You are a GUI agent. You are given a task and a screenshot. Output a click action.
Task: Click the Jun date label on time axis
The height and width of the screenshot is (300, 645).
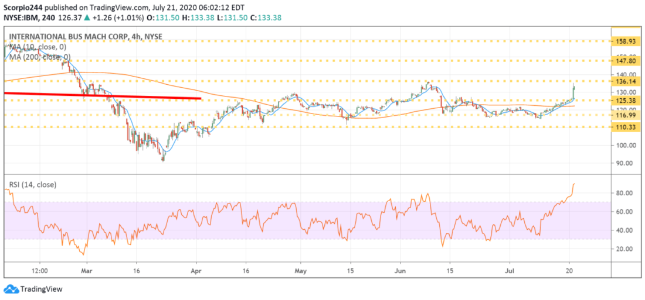pos(400,271)
